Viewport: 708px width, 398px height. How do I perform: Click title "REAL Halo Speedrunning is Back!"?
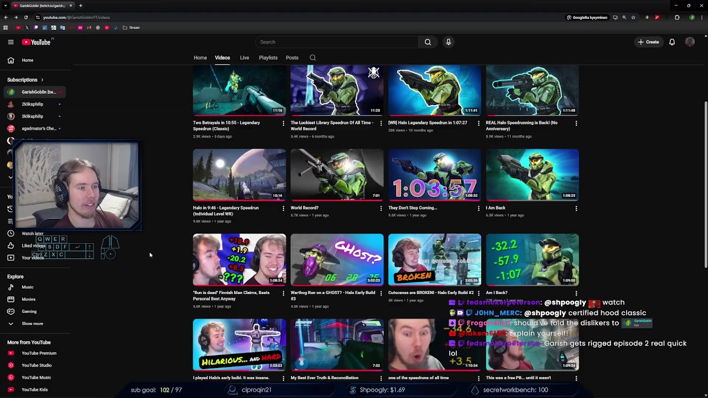click(x=522, y=126)
